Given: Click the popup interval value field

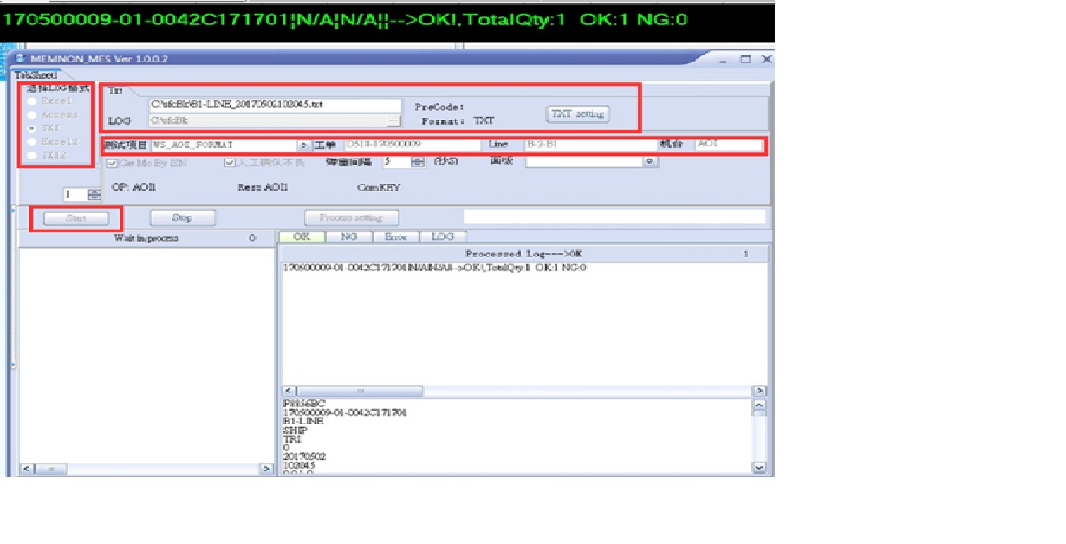Looking at the screenshot, I should (x=397, y=162).
